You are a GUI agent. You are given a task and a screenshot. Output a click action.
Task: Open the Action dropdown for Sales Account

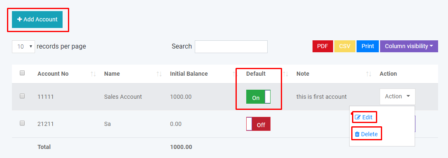coord(397,97)
